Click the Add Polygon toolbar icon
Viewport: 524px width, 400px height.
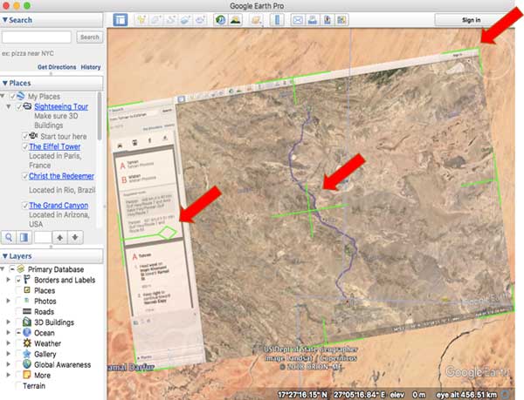(156, 20)
